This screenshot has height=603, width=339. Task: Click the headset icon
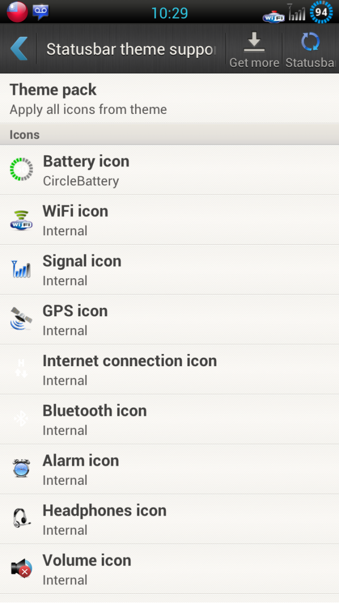tap(21, 518)
